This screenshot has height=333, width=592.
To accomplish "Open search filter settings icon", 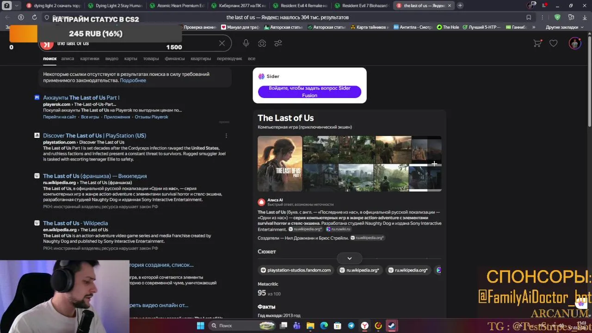I will 278,43.
